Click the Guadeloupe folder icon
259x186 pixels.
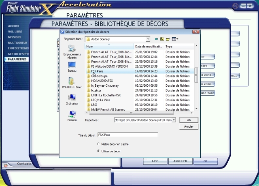[x=89, y=76]
